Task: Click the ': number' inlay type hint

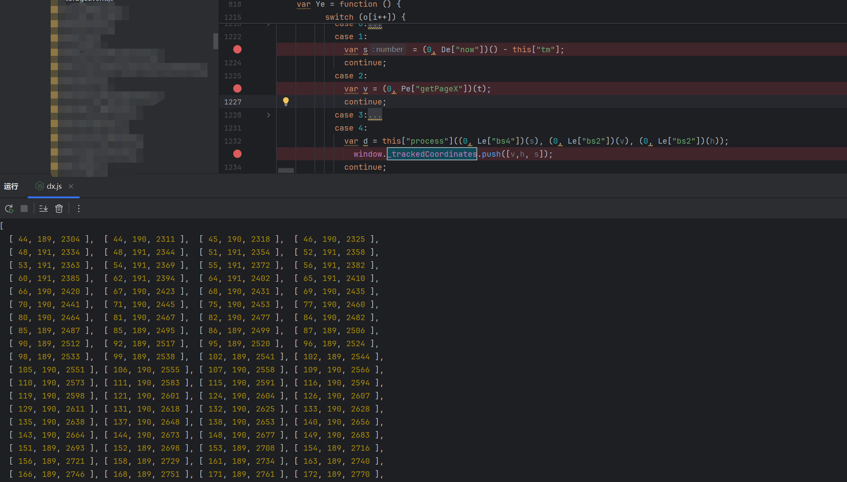Action: pyautogui.click(x=388, y=49)
